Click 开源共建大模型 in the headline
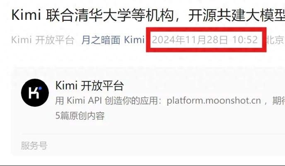The height and width of the screenshot is (166, 285). point(237,15)
